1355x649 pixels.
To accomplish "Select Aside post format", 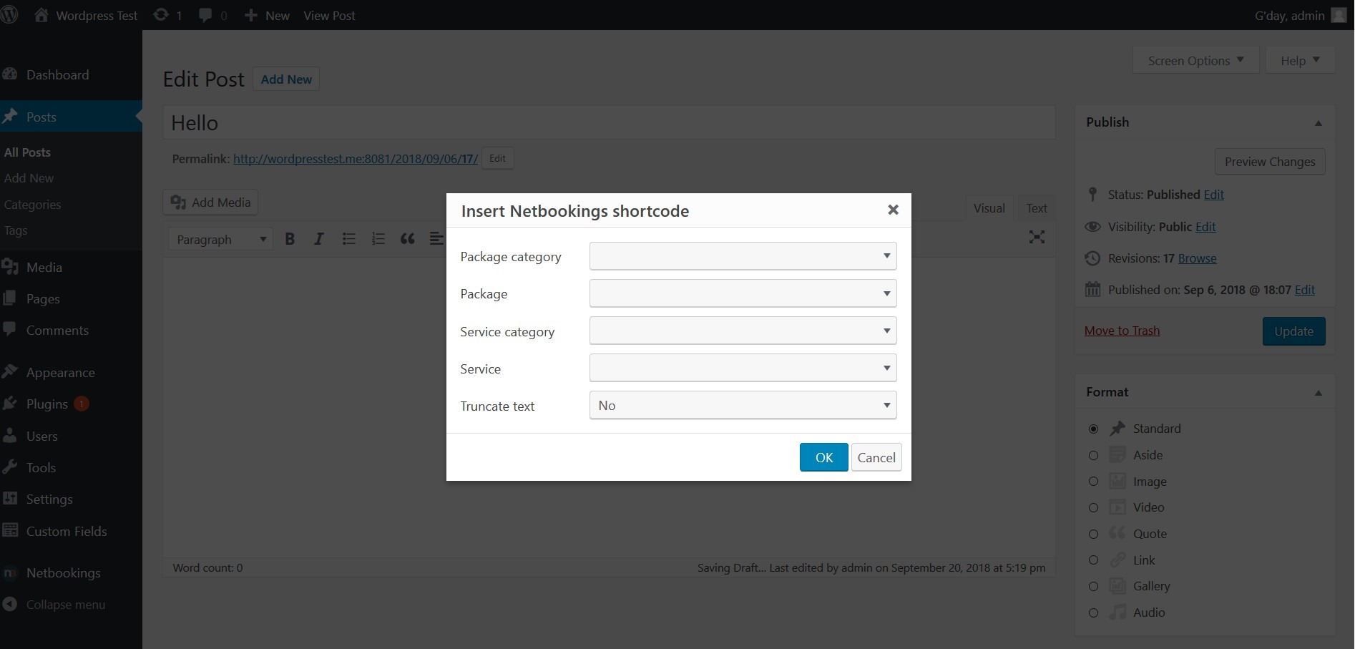I will coord(1093,455).
